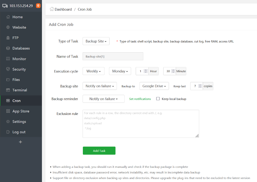Open the Monday day selector dropdown
This screenshot has height=182, width=257.
coord(120,71)
